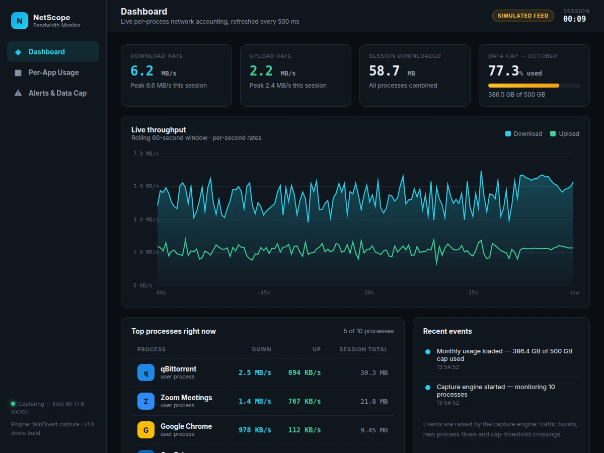The width and height of the screenshot is (604, 453).
Task: Click the -30s time axis label
Action: coord(368,292)
